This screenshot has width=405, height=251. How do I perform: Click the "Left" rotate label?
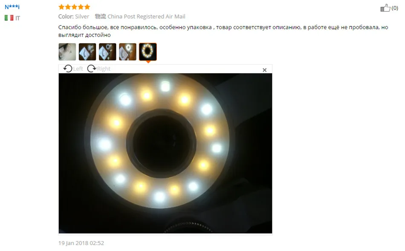click(78, 69)
